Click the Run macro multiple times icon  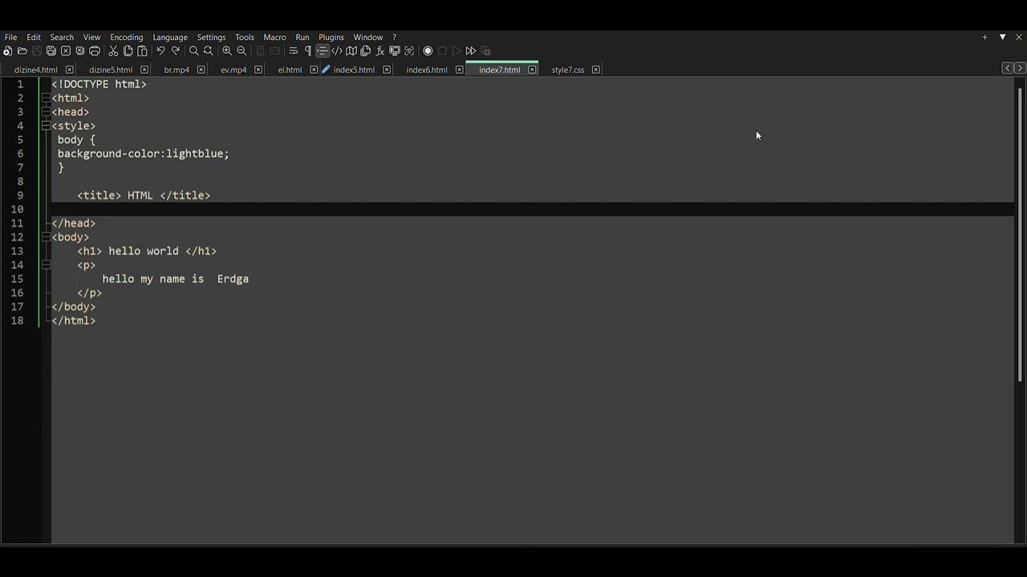click(x=471, y=50)
